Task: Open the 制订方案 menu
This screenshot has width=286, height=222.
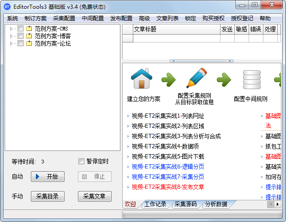Action: 36,18
